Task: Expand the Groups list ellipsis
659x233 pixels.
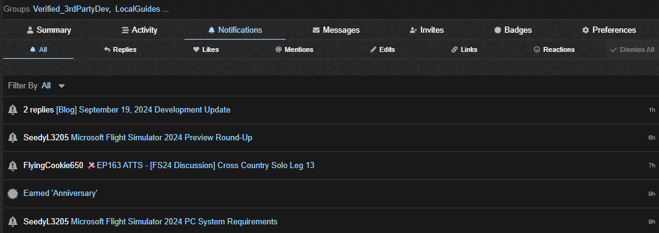Action: [165, 9]
